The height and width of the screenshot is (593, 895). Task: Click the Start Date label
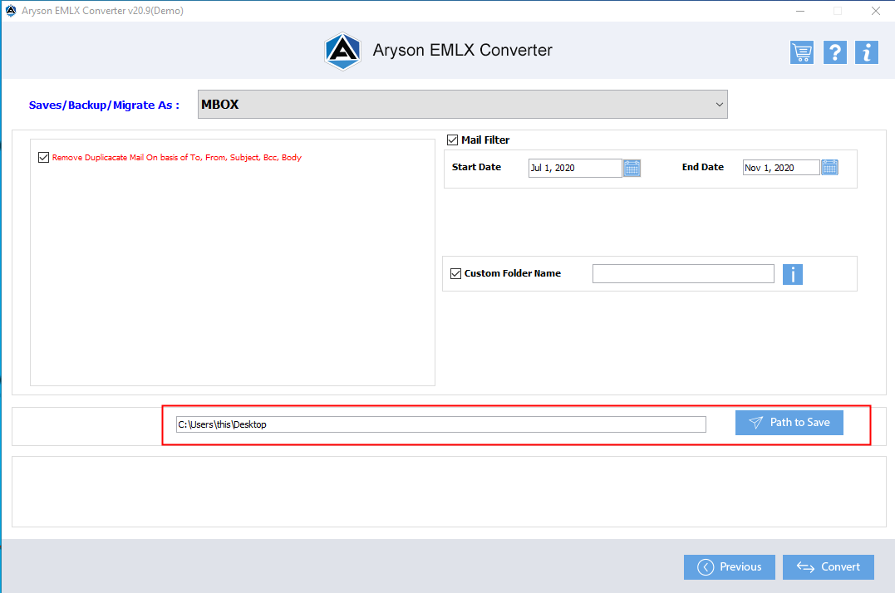click(477, 167)
